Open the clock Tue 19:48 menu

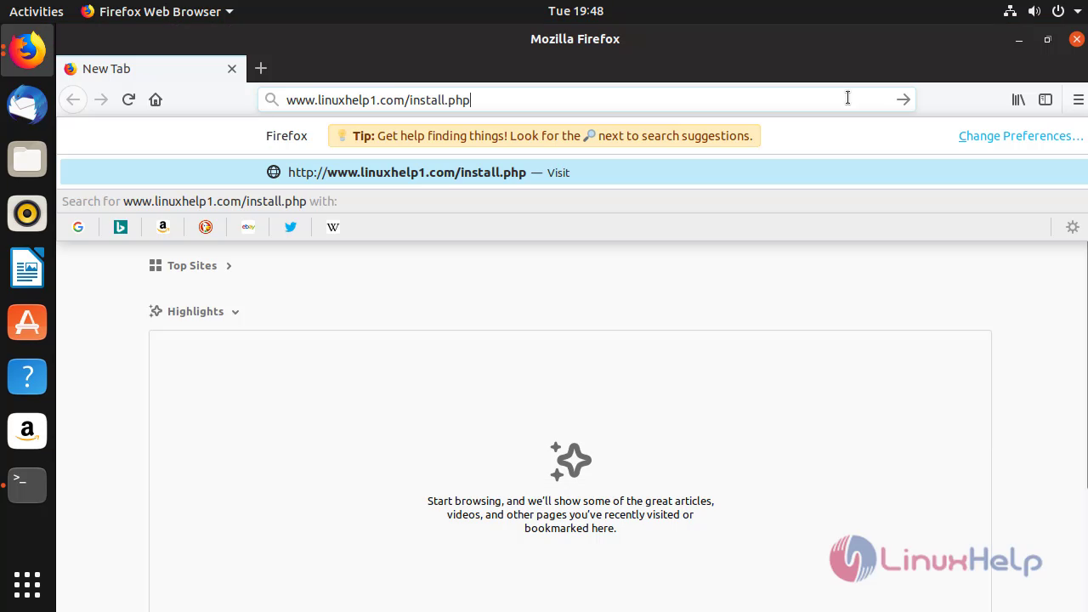(575, 11)
